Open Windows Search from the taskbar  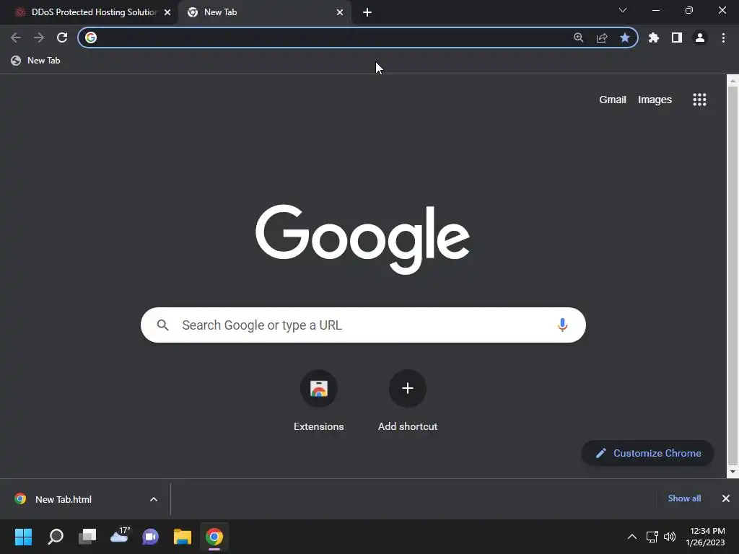(x=56, y=537)
